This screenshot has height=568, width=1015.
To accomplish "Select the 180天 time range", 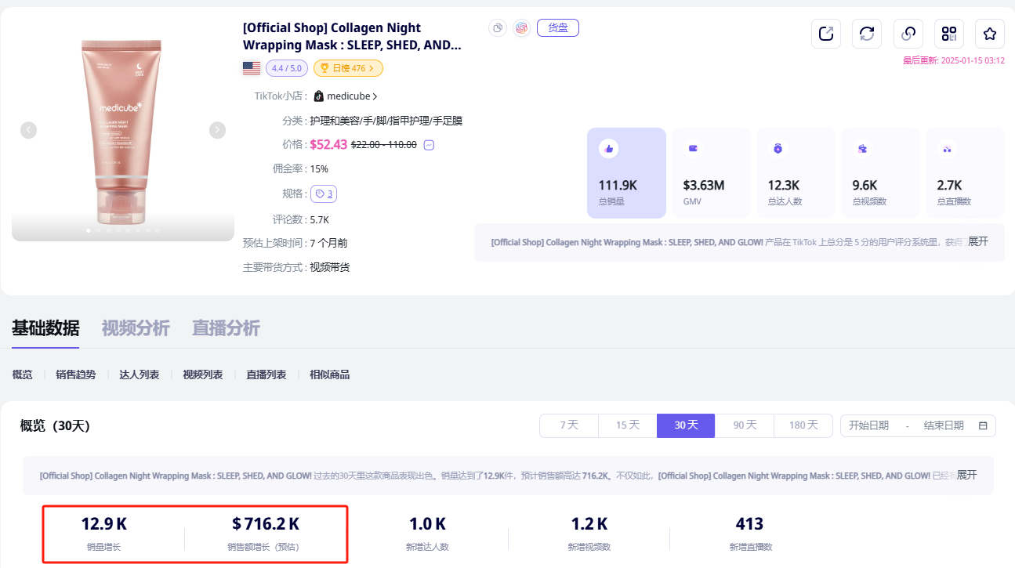I will pyautogui.click(x=803, y=425).
